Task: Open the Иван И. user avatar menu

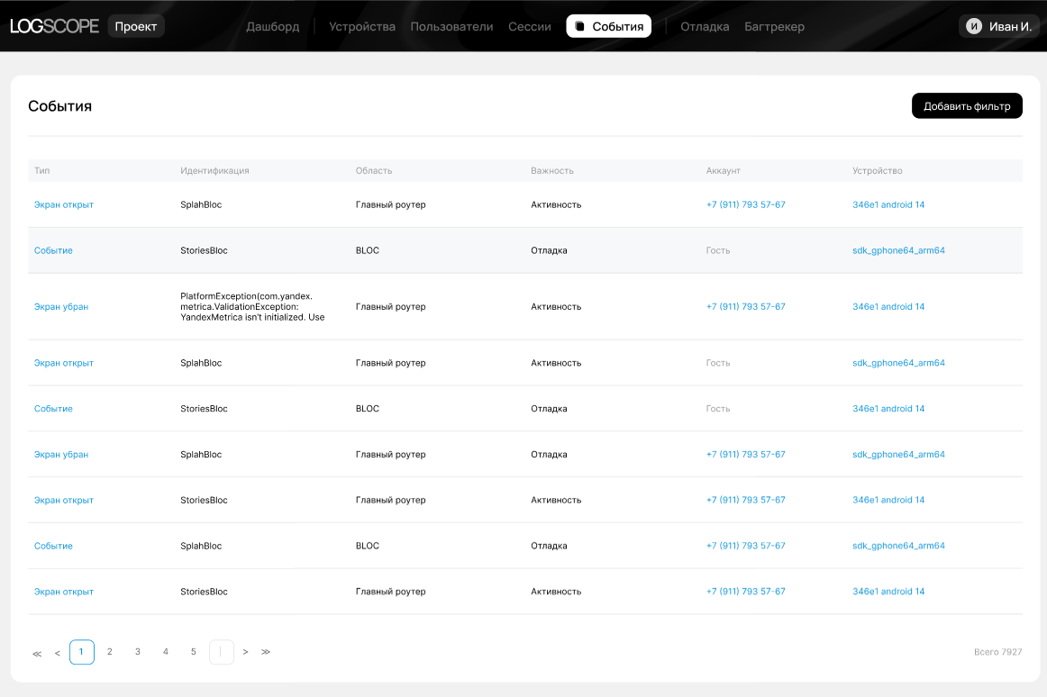Action: pyautogui.click(x=998, y=26)
